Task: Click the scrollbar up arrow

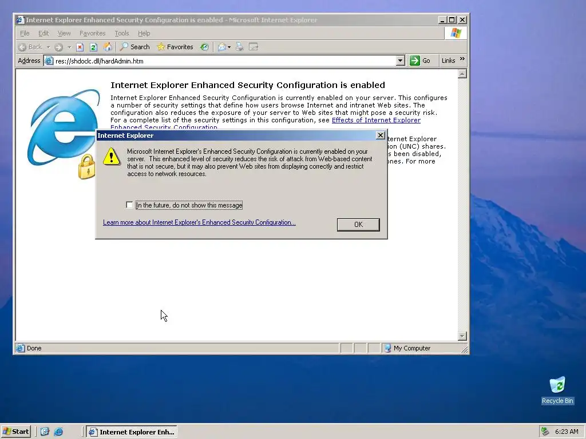Action: click(x=462, y=74)
